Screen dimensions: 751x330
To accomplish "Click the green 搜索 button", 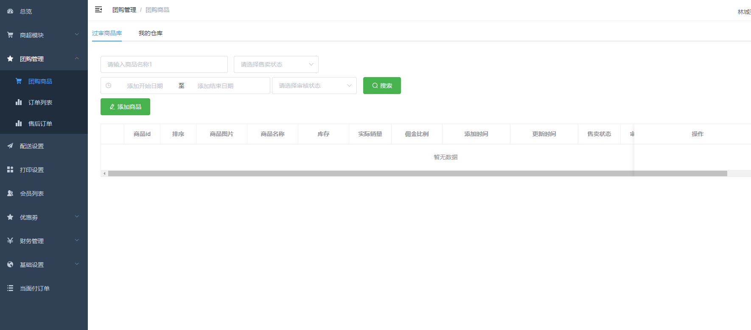I will (382, 86).
